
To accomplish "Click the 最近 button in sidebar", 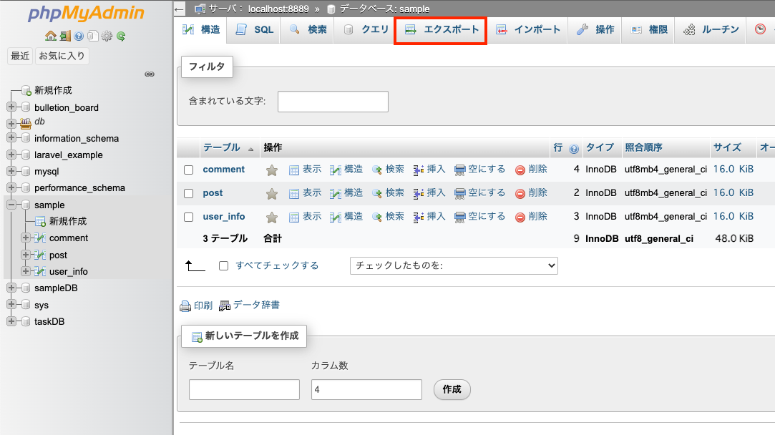I will click(20, 56).
